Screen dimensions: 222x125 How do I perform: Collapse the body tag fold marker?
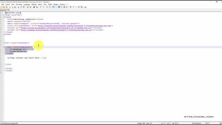point(4,34)
